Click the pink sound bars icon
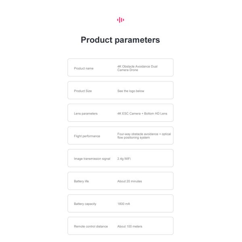The height and width of the screenshot is (242, 242). (x=120, y=20)
